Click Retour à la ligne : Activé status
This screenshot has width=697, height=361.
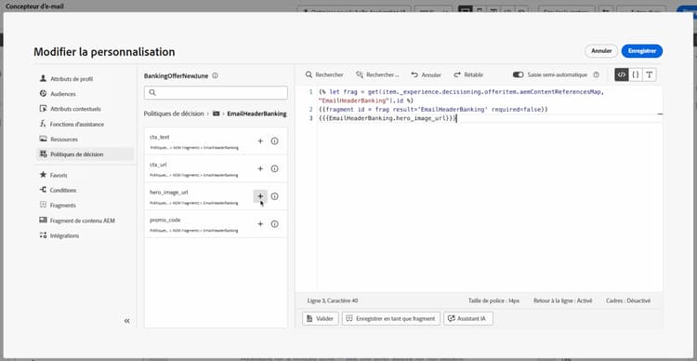point(563,301)
